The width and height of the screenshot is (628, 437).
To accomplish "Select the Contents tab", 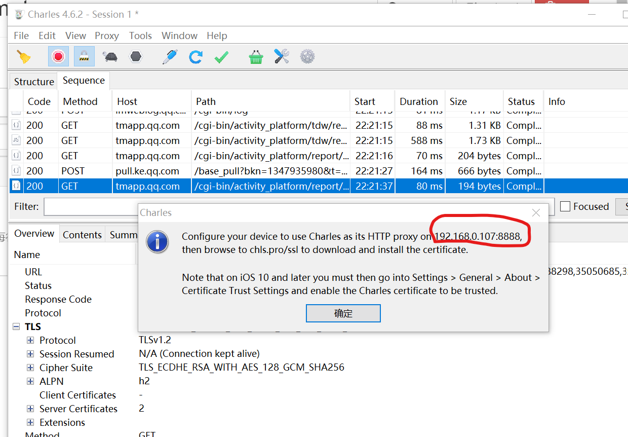I will [82, 235].
